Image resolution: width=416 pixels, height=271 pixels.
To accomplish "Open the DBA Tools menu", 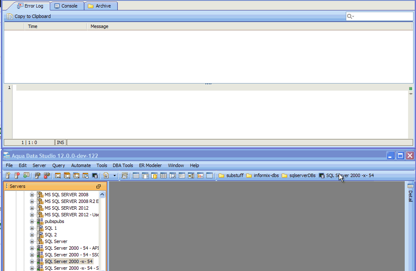I will [x=123, y=165].
